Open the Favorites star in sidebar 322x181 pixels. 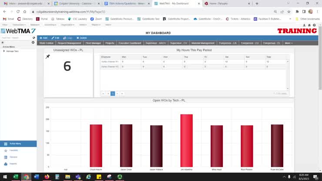click(x=6, y=150)
